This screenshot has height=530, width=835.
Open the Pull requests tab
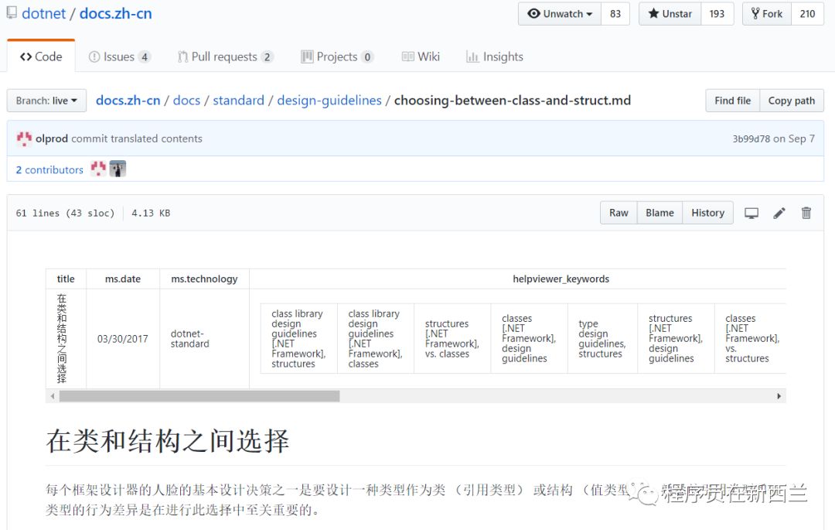point(225,56)
